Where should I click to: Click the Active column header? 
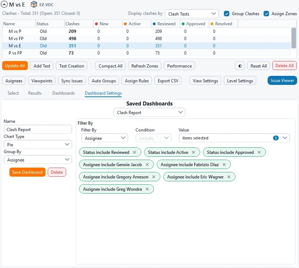pos(137,23)
